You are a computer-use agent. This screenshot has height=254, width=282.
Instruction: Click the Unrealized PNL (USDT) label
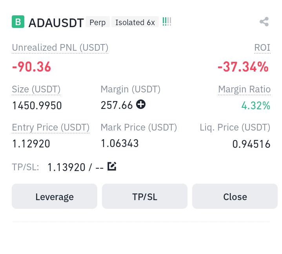pyautogui.click(x=60, y=48)
